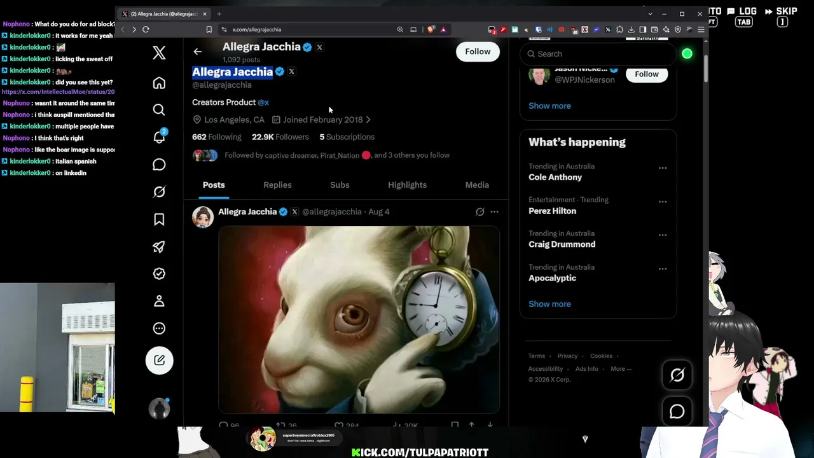Switch to the Posts tab

pos(214,185)
